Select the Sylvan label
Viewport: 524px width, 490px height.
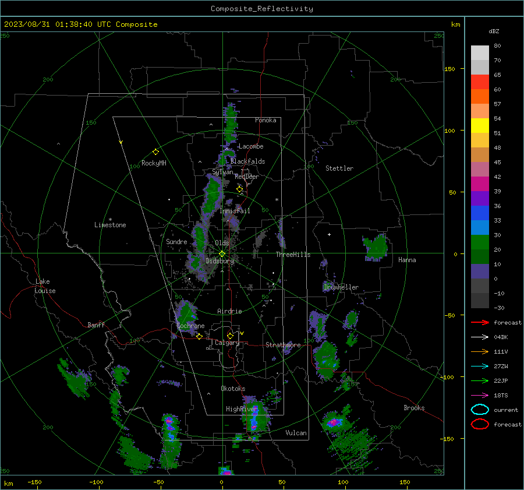tap(222, 172)
